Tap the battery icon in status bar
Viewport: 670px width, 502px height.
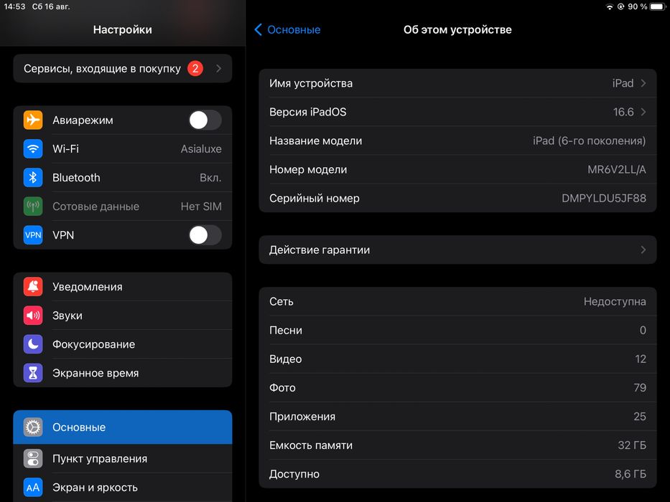(x=658, y=7)
